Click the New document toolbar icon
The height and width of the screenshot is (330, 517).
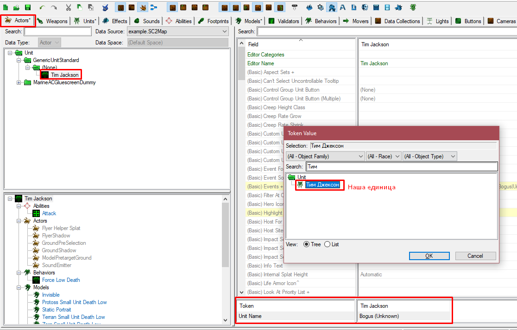click(6, 7)
